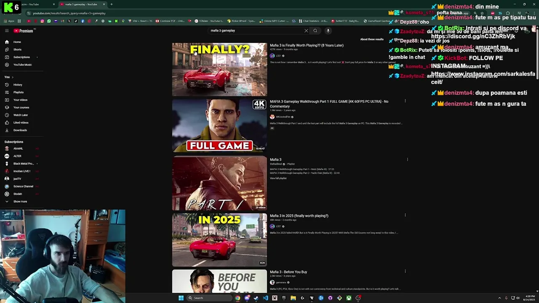Image resolution: width=539 pixels, height=303 pixels.
Task: Click the Windows taskbar Search box
Action: 209,298
